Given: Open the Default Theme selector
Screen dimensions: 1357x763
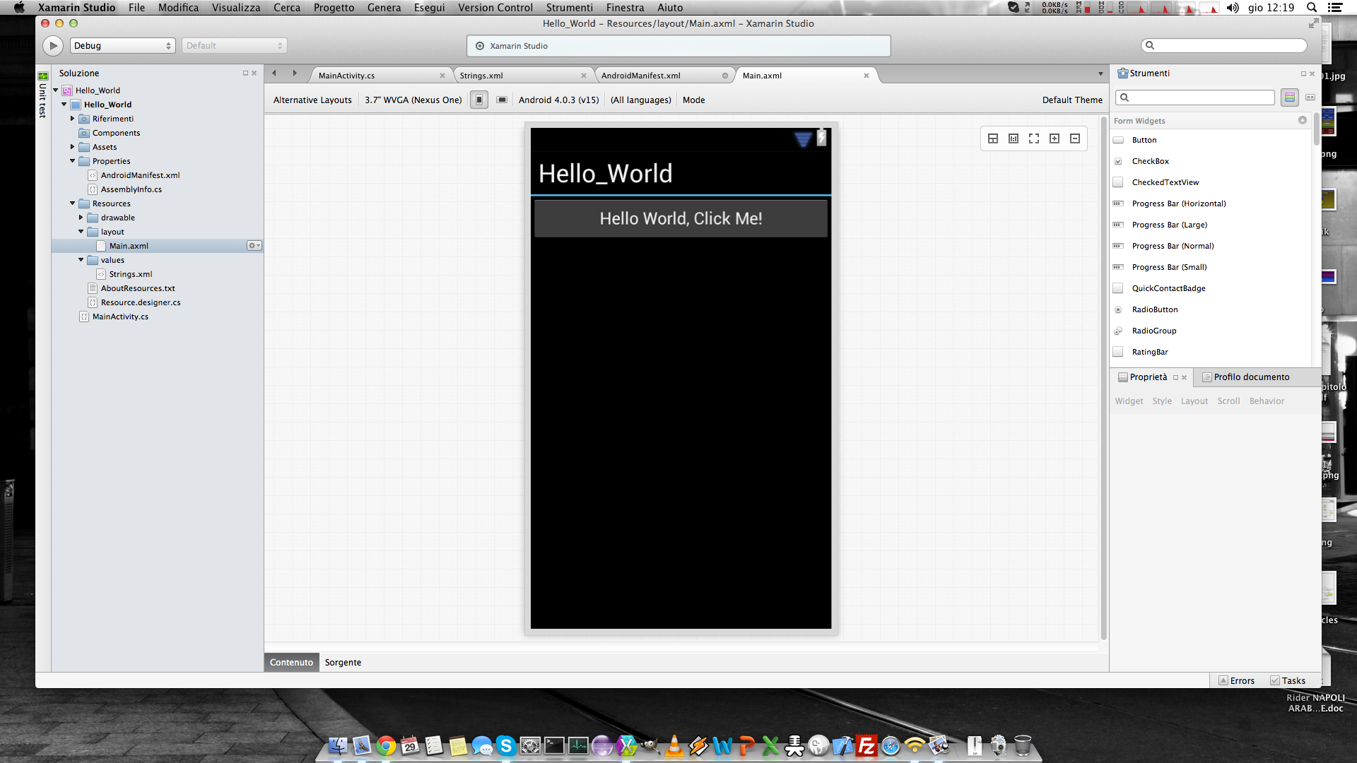Looking at the screenshot, I should click(1072, 100).
